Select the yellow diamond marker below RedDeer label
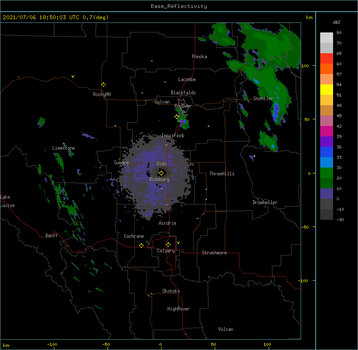Viewport: 358px width, 350px height. pos(177,117)
